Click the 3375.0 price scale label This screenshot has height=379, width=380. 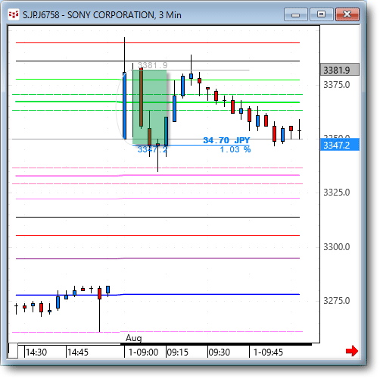click(337, 85)
